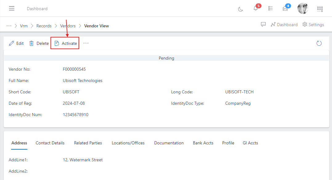This screenshot has height=180, width=332.
Task: Select the Edit pencil icon
Action: pos(16,43)
